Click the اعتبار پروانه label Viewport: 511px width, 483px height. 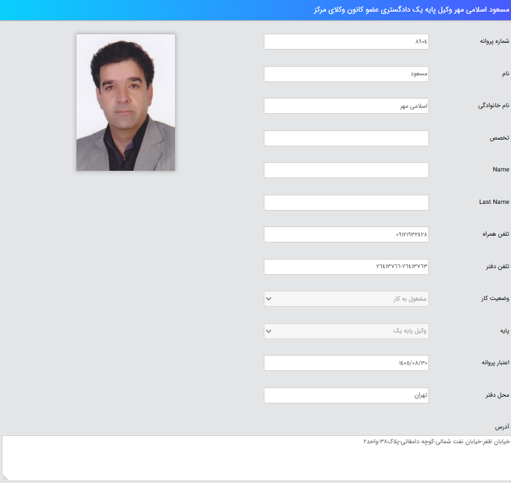click(x=495, y=362)
